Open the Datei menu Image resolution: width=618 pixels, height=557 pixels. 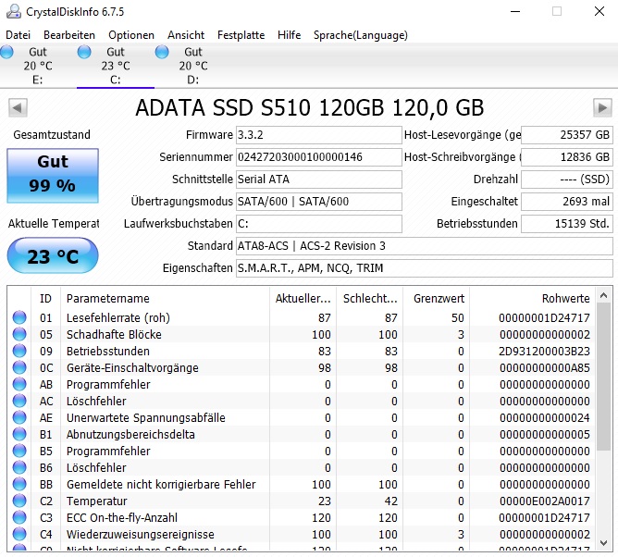pos(19,35)
